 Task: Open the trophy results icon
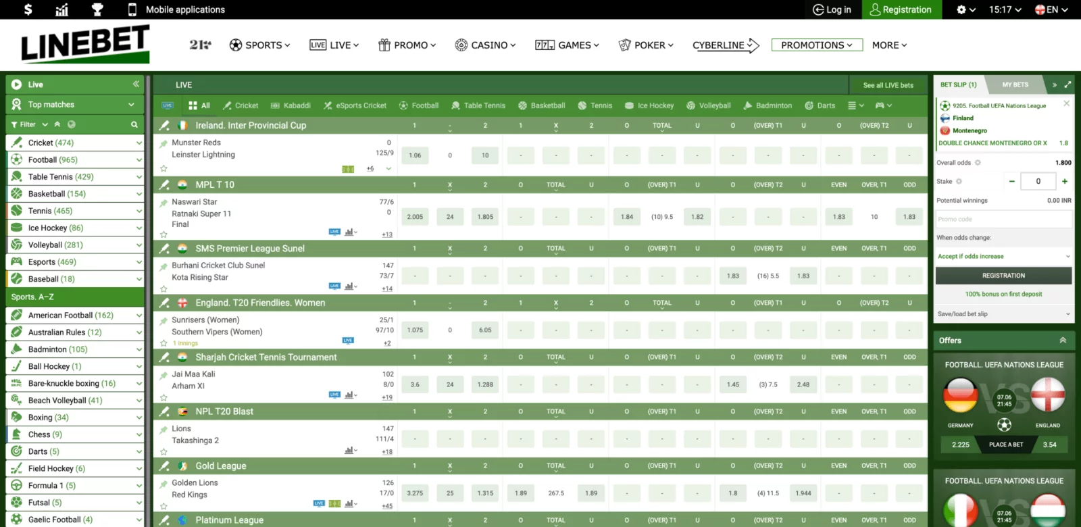pyautogui.click(x=97, y=9)
